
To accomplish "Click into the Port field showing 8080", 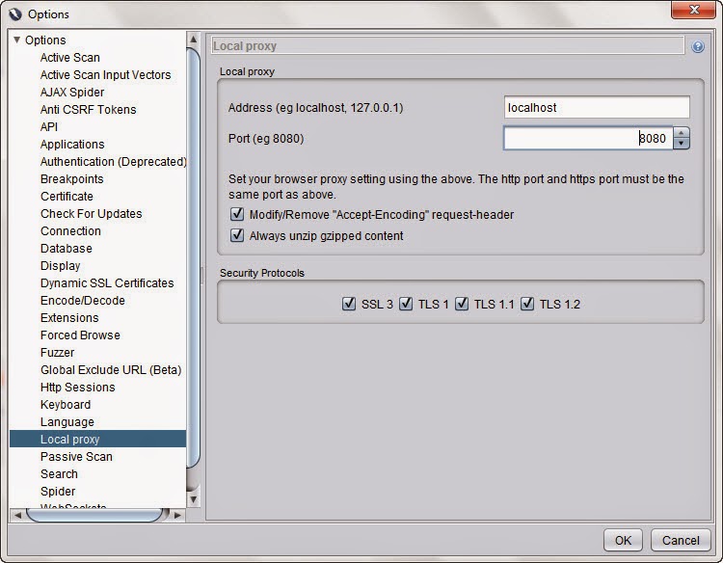I will pyautogui.click(x=588, y=138).
